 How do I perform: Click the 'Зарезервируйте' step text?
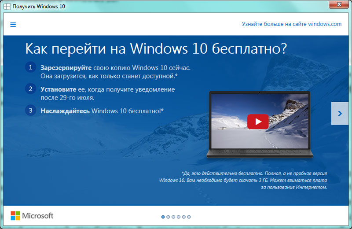[66, 68]
